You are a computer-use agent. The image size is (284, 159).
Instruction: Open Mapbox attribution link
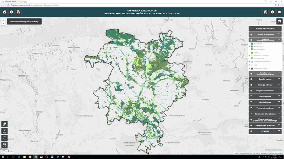coord(271,153)
